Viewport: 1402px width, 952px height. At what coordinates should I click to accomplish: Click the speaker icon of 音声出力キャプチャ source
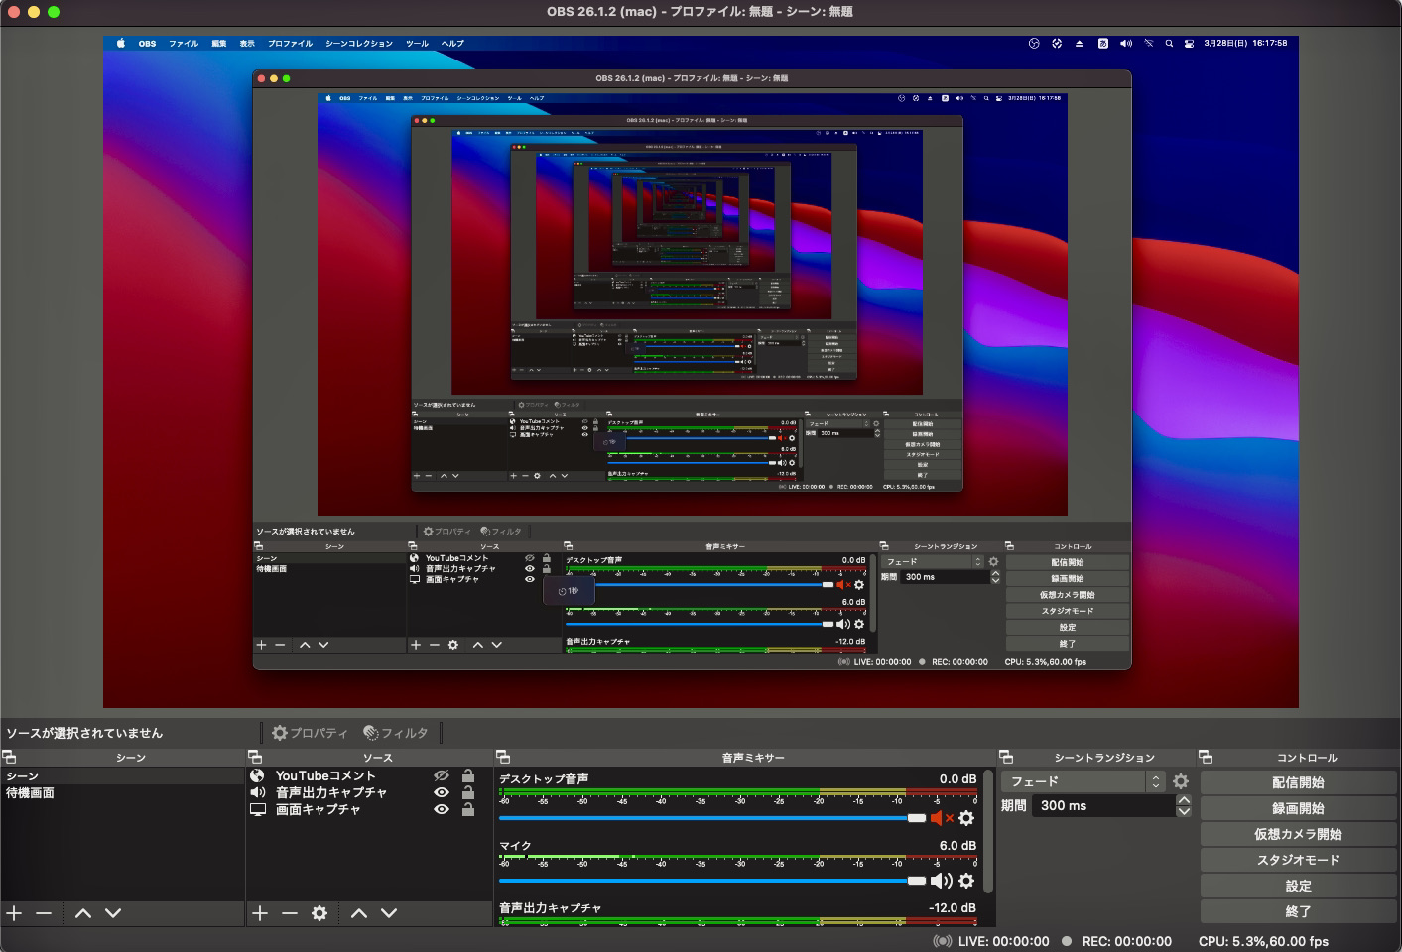[258, 792]
